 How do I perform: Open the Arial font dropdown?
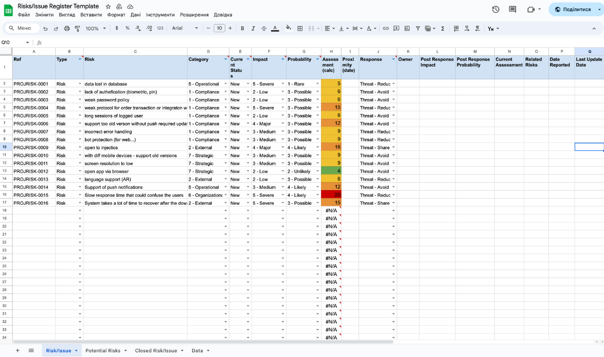pyautogui.click(x=185, y=28)
